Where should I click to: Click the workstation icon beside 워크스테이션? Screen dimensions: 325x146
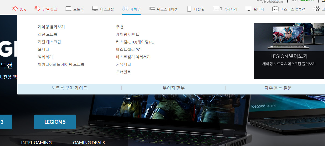pos(152,9)
